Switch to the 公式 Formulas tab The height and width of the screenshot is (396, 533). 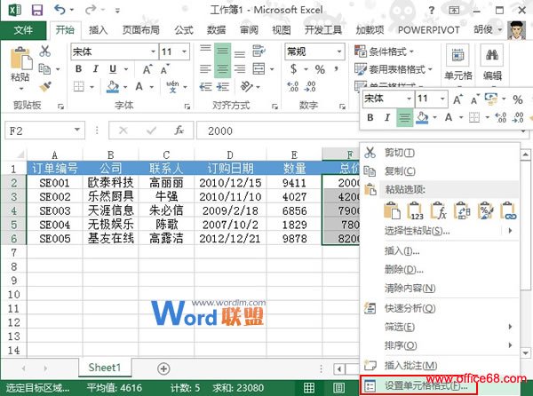184,30
